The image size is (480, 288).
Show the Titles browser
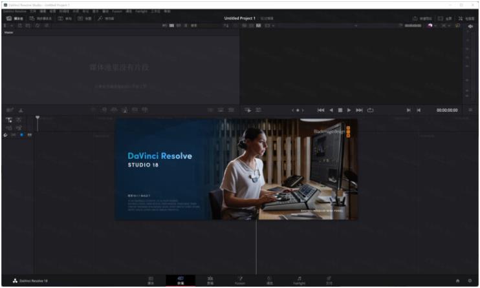[x=85, y=18]
